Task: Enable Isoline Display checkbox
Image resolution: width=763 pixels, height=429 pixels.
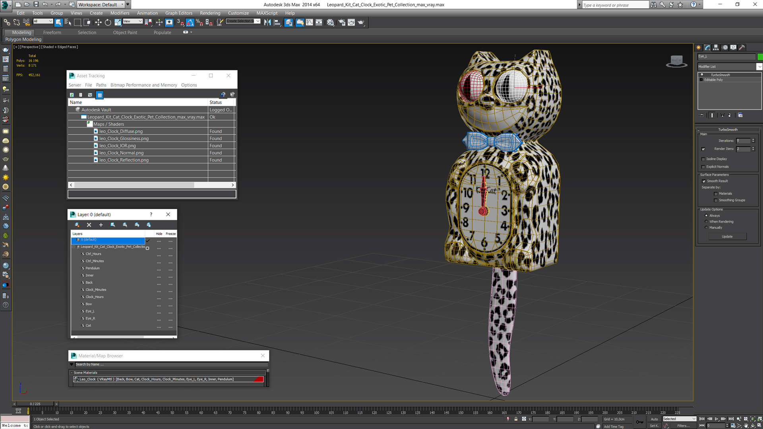Action: tap(703, 159)
